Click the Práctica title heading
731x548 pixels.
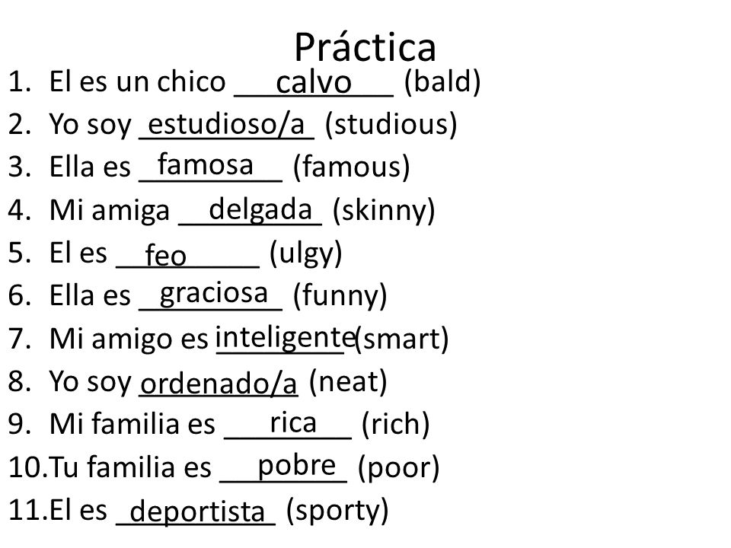click(365, 46)
